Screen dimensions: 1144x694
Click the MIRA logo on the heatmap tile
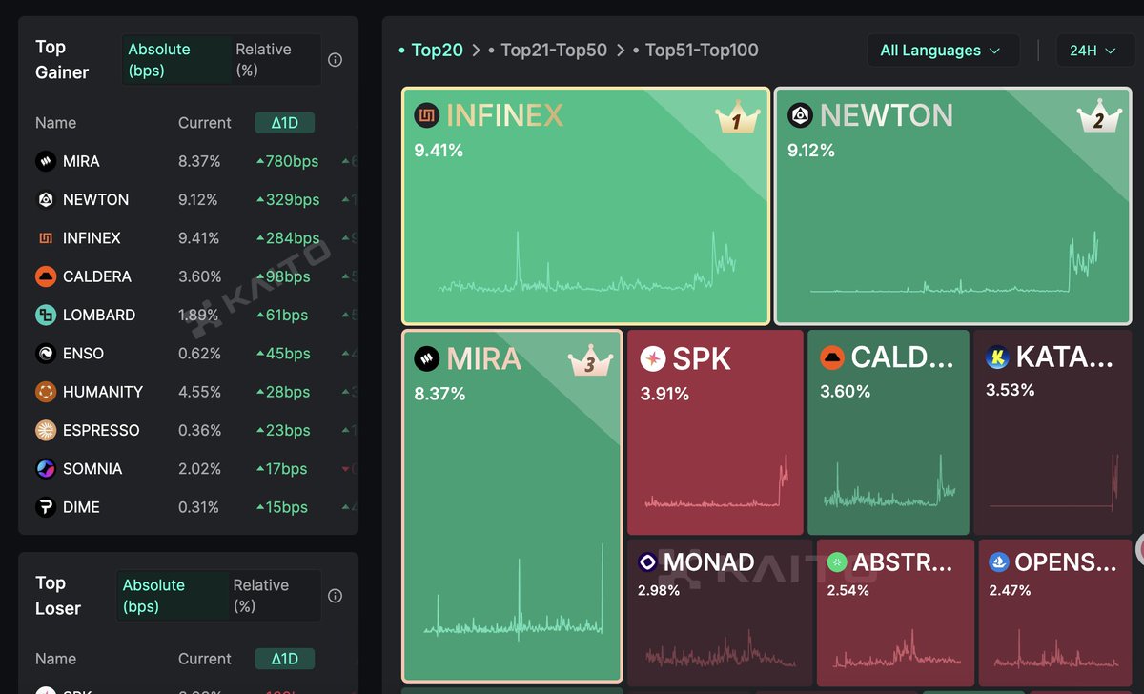click(426, 358)
